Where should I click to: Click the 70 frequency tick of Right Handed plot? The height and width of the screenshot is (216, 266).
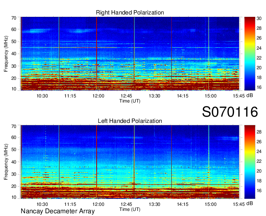point(14,18)
